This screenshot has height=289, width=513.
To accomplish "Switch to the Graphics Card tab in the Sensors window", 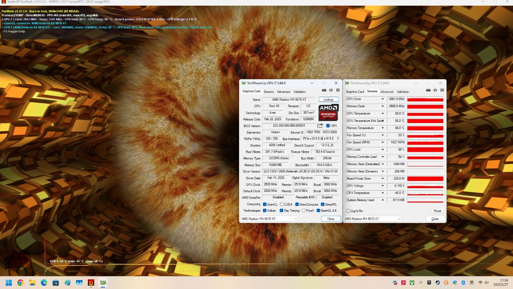I will (355, 92).
